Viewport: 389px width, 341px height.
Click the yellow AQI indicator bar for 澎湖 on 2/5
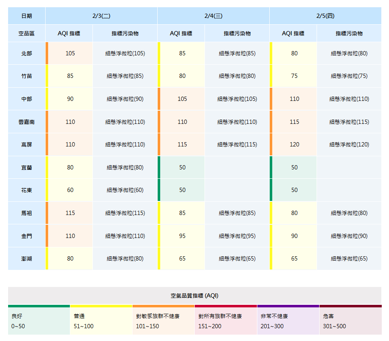click(x=270, y=258)
